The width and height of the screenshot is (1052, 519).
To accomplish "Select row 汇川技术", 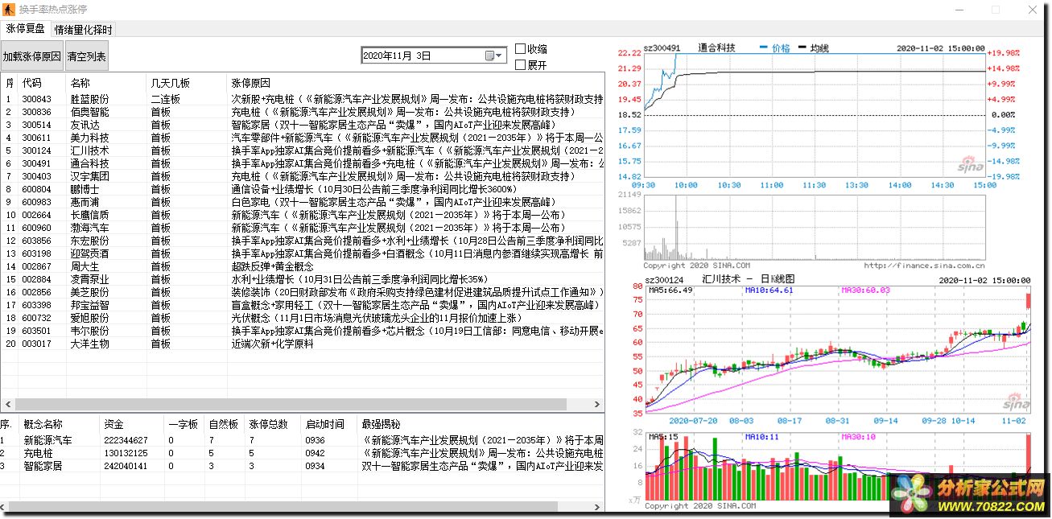I will [x=302, y=150].
